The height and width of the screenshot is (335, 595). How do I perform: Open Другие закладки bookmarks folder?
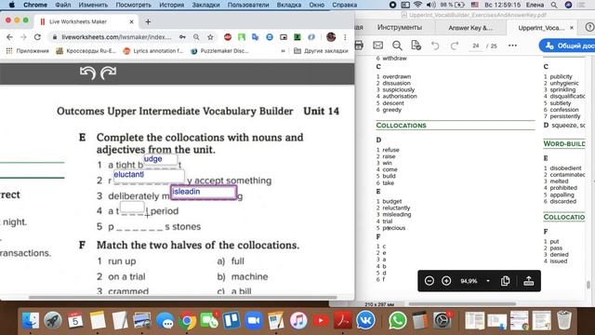[x=321, y=51]
